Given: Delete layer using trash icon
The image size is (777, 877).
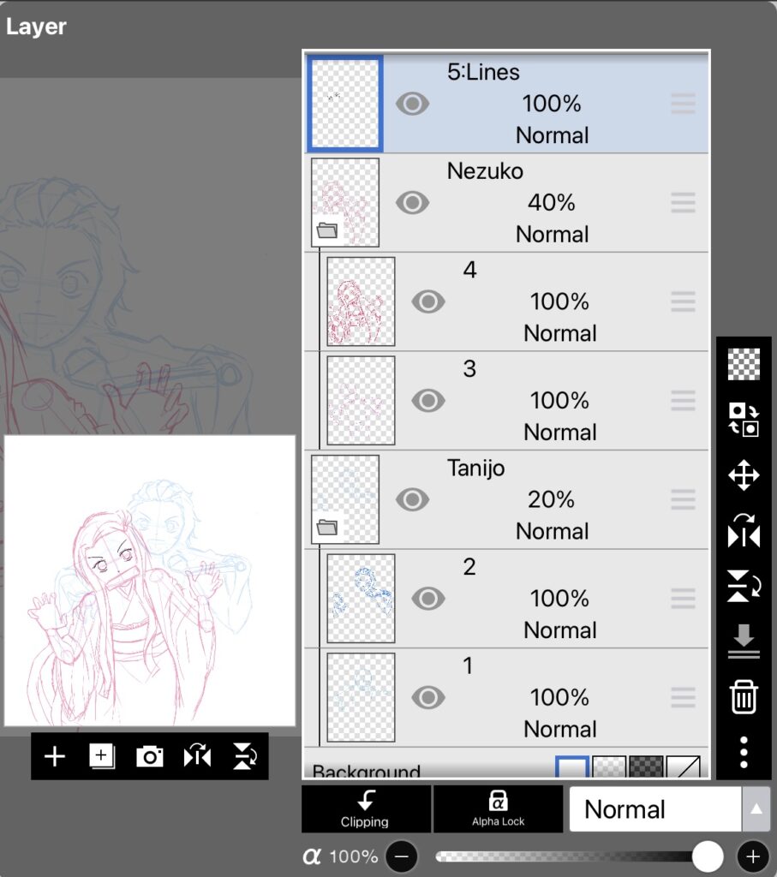Looking at the screenshot, I should click(x=743, y=696).
